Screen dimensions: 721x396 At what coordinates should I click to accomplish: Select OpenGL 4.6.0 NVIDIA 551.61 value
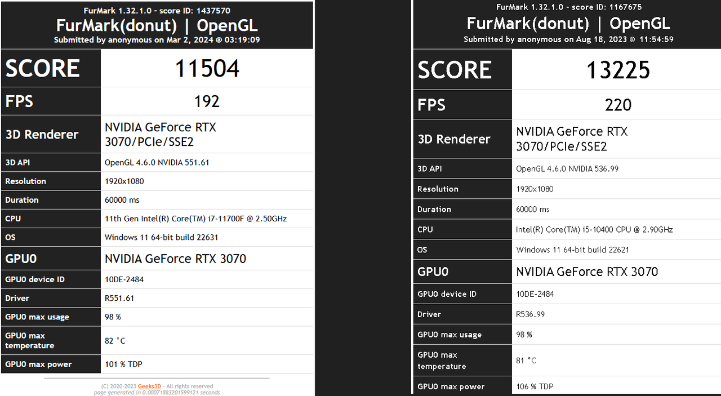coord(157,163)
